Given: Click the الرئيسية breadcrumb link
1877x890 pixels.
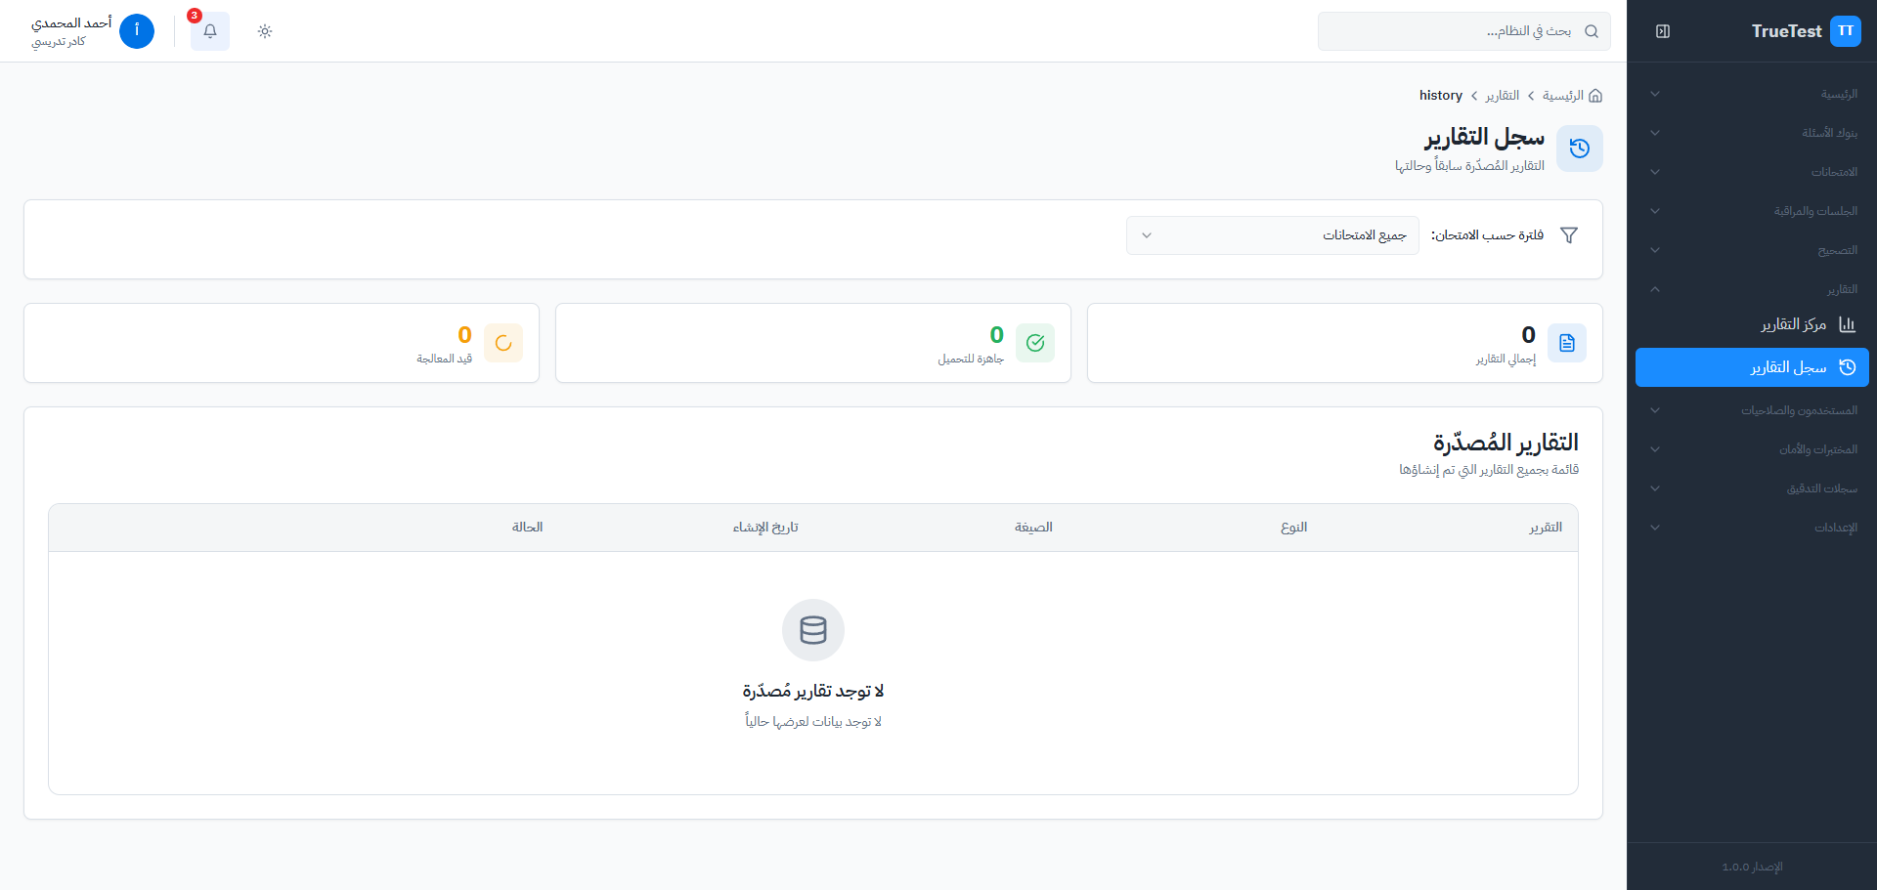Looking at the screenshot, I should (x=1562, y=96).
